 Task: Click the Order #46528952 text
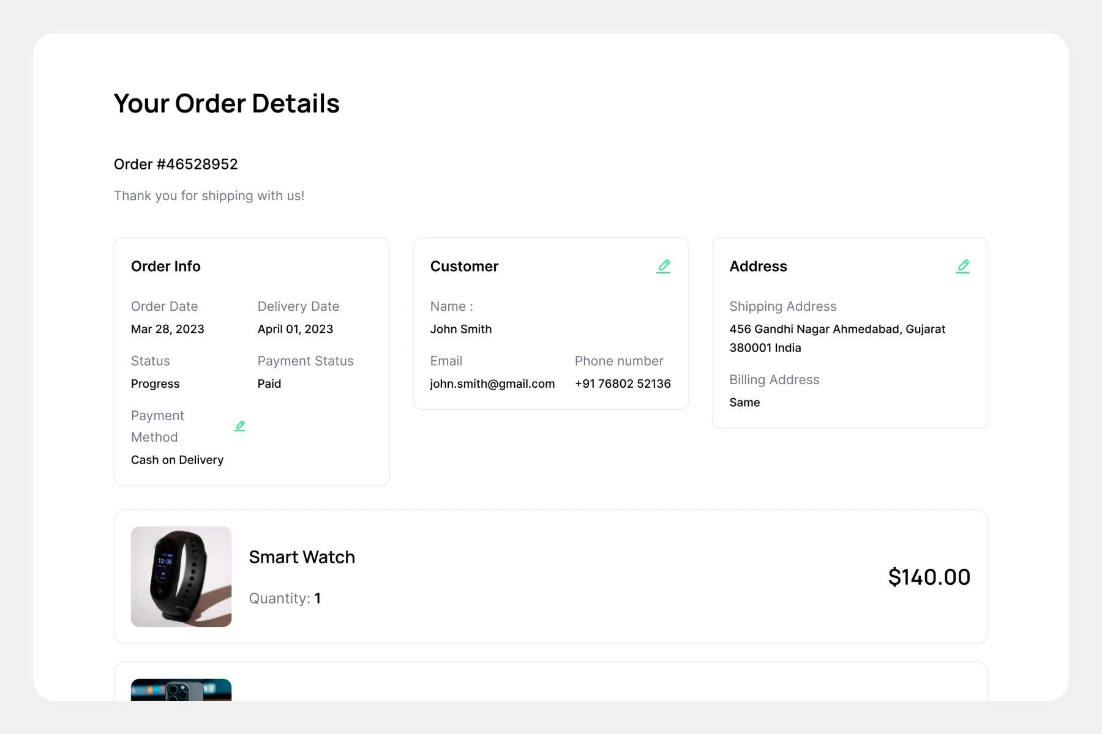tap(176, 164)
